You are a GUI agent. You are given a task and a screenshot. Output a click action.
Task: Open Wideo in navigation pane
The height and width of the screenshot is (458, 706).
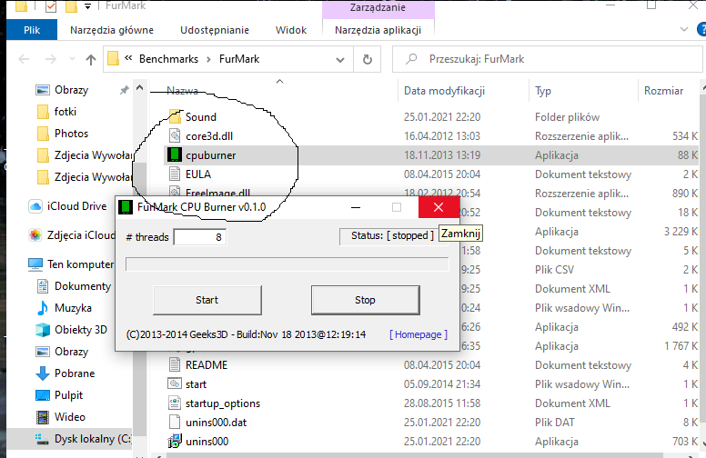click(x=70, y=417)
